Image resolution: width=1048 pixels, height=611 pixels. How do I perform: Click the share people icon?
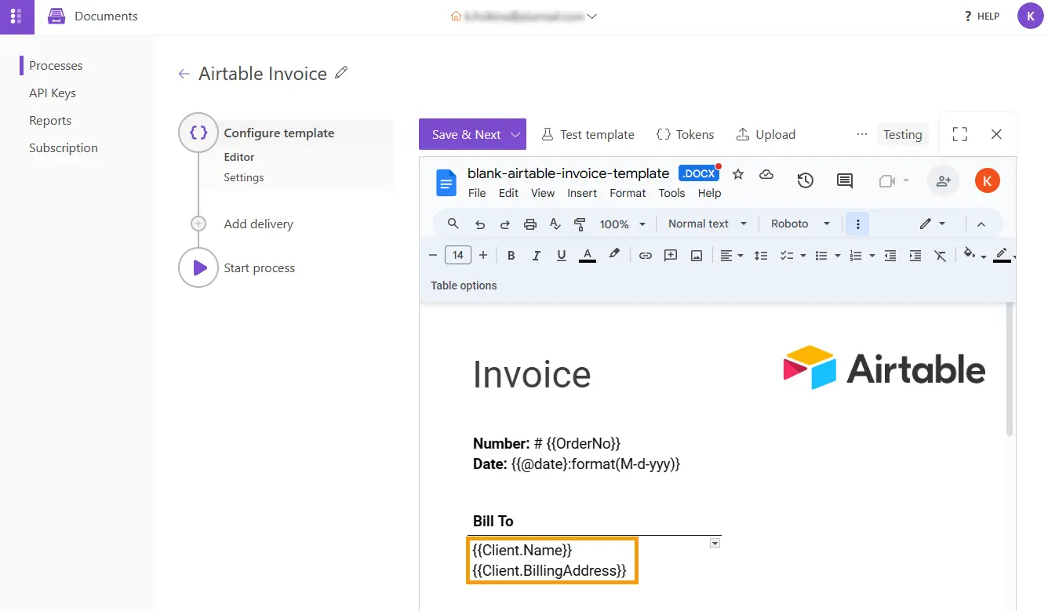[x=943, y=181]
